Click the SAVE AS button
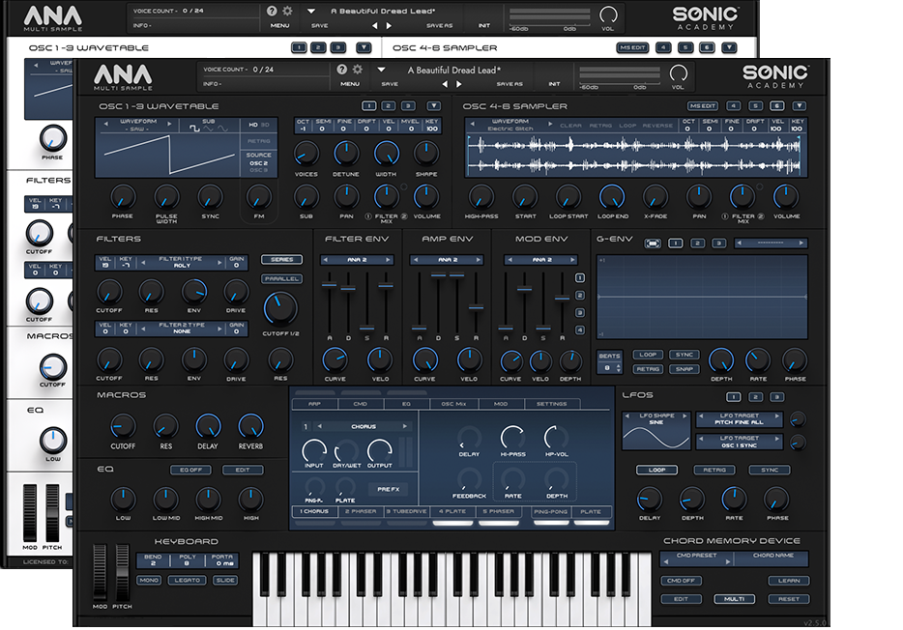903x630 pixels. pyautogui.click(x=509, y=84)
